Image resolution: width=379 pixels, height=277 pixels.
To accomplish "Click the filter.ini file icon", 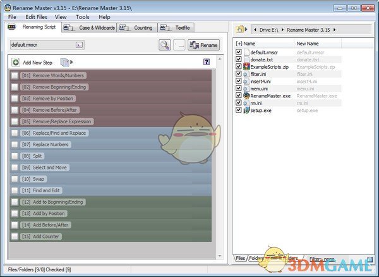I will [246, 74].
